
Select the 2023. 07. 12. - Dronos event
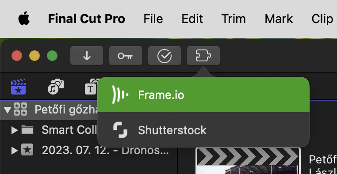(x=105, y=151)
